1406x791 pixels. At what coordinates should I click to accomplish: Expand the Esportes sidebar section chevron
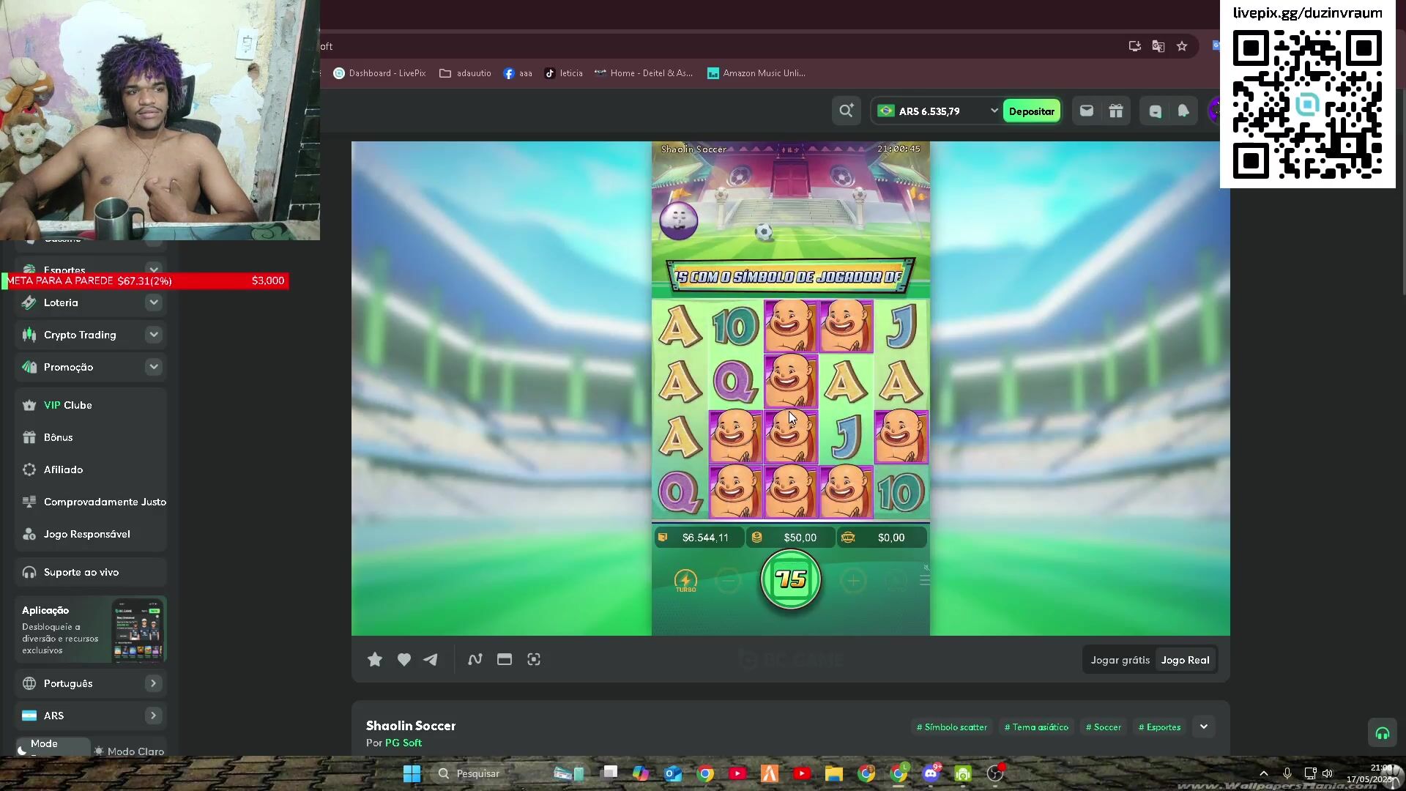(153, 269)
